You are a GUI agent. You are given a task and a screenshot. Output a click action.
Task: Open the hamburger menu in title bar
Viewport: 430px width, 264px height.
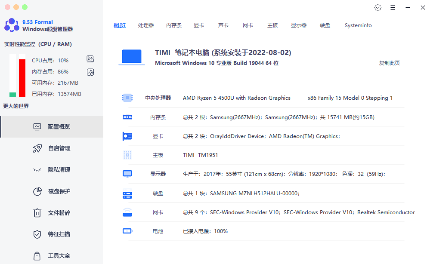(393, 8)
